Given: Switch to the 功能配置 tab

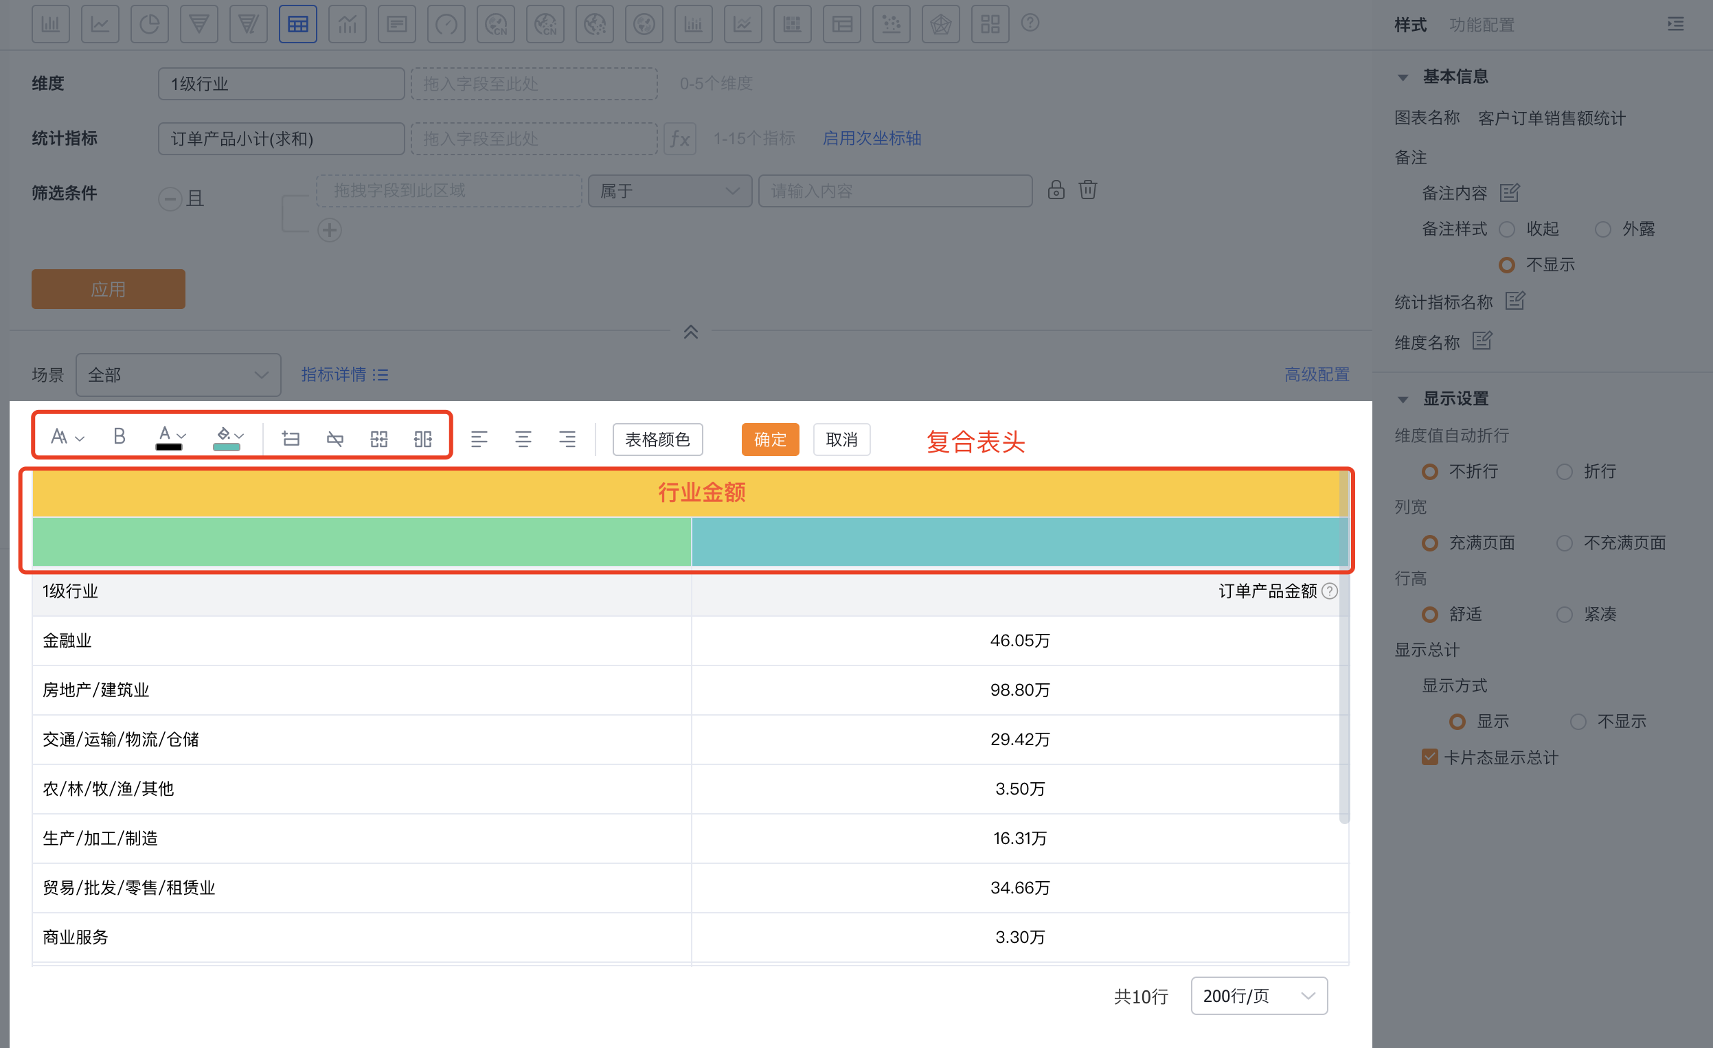Looking at the screenshot, I should (x=1482, y=25).
